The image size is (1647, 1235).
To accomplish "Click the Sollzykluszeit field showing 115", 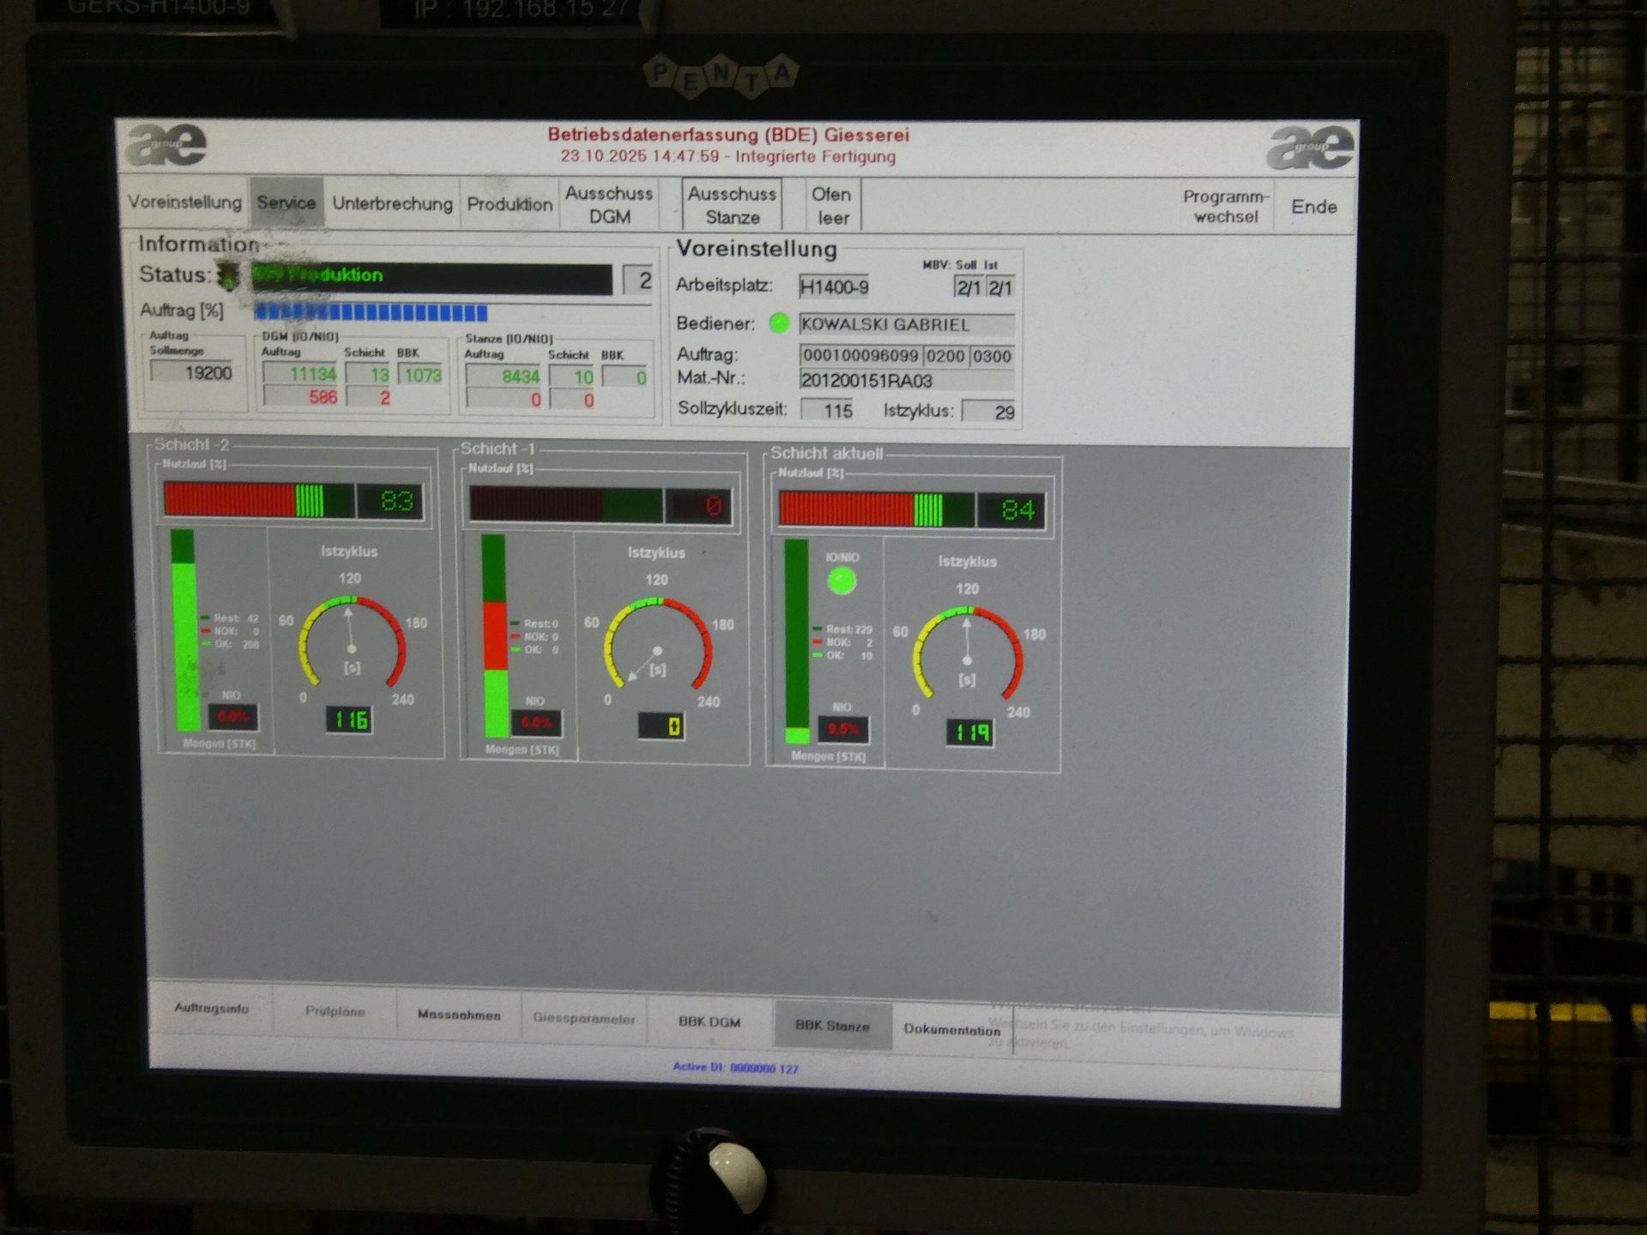I will 827,410.
